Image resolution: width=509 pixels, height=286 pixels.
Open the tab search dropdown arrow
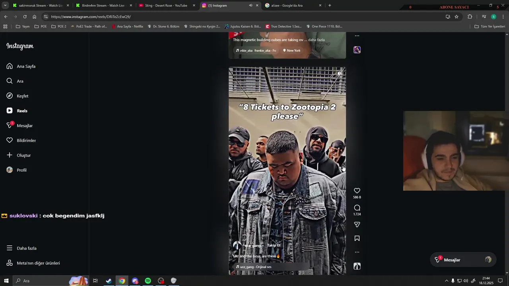pyautogui.click(x=5, y=6)
